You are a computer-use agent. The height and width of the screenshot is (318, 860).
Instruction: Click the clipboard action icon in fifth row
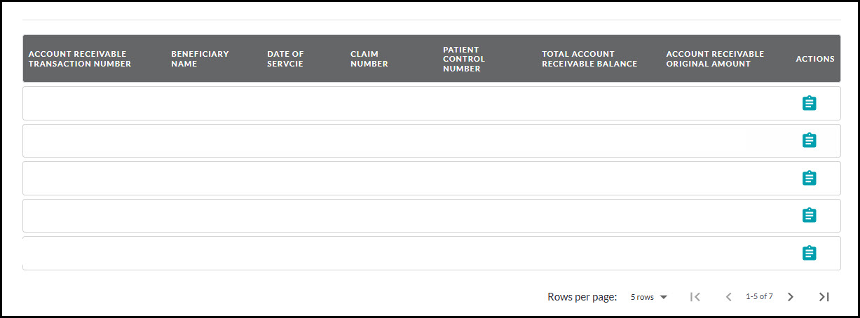[x=809, y=253]
